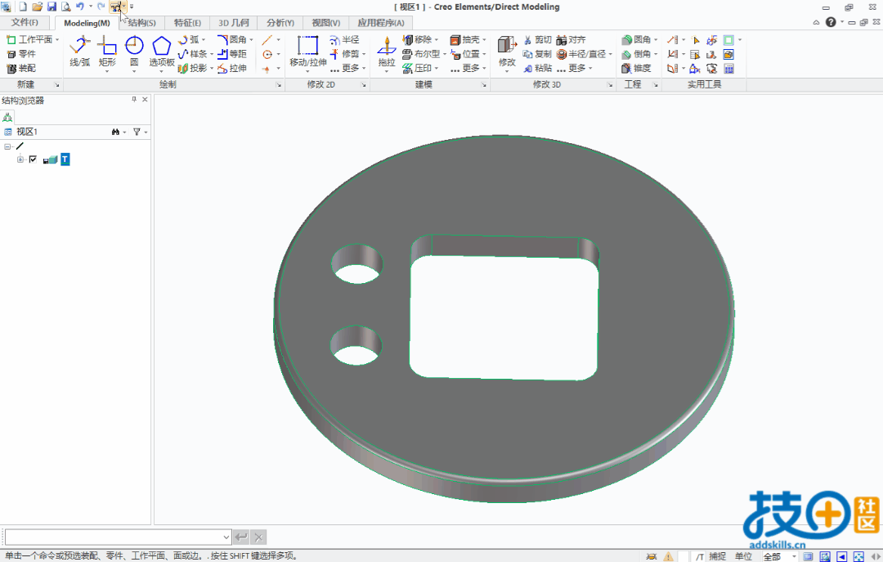Switch to the 应用程序(A) tab

click(x=381, y=23)
